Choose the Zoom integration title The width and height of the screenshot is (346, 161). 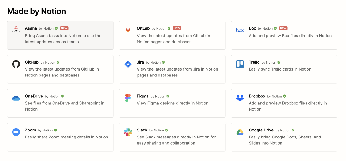point(30,130)
